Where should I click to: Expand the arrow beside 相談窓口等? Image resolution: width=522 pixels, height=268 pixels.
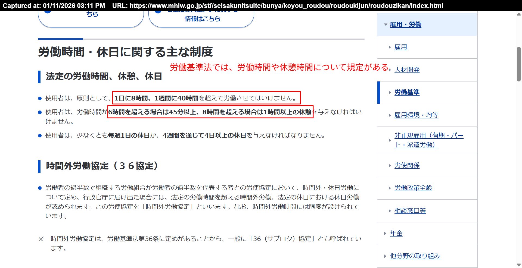390,211
